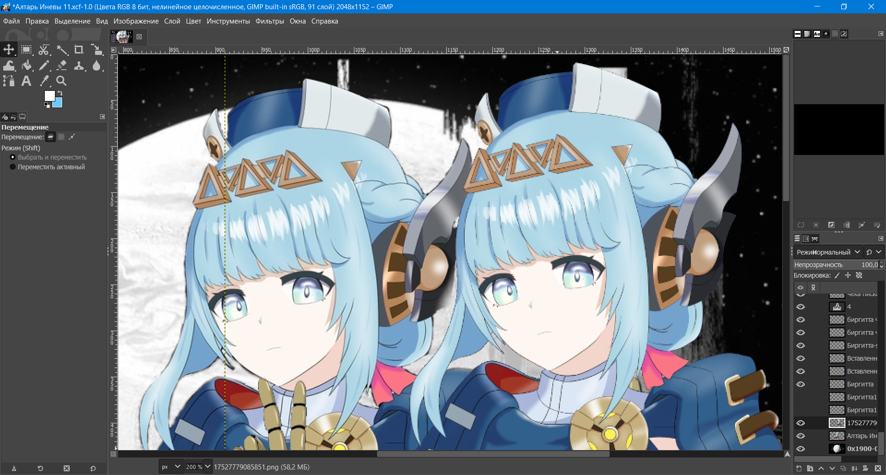Click the blue background color swatch
The height and width of the screenshot is (475, 886).
pos(59,104)
